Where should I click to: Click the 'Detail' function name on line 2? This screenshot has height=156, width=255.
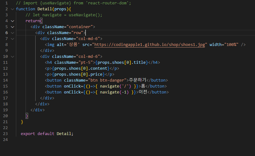click(x=45, y=9)
